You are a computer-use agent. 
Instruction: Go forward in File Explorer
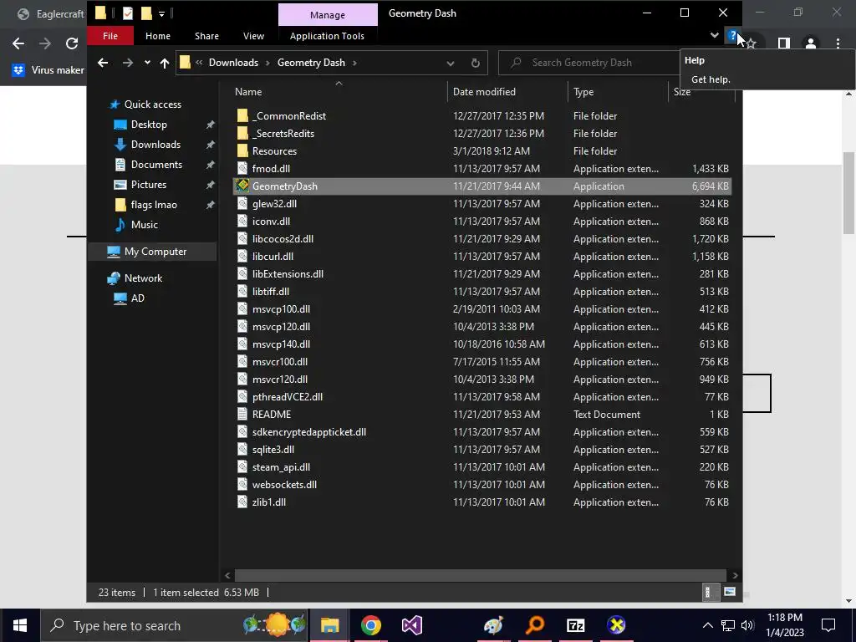coord(128,63)
